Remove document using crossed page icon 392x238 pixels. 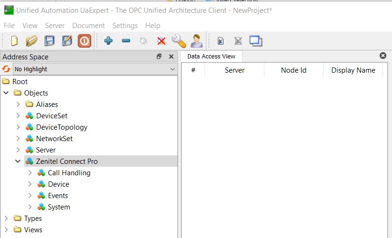click(x=238, y=41)
